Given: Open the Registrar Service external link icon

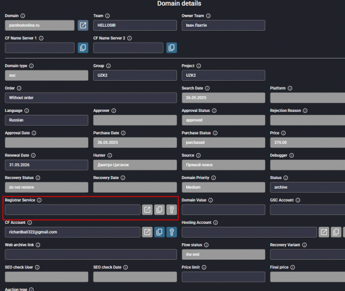Looking at the screenshot, I should [147, 210].
